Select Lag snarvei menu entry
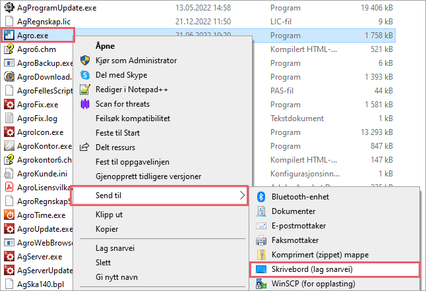 pos(115,248)
